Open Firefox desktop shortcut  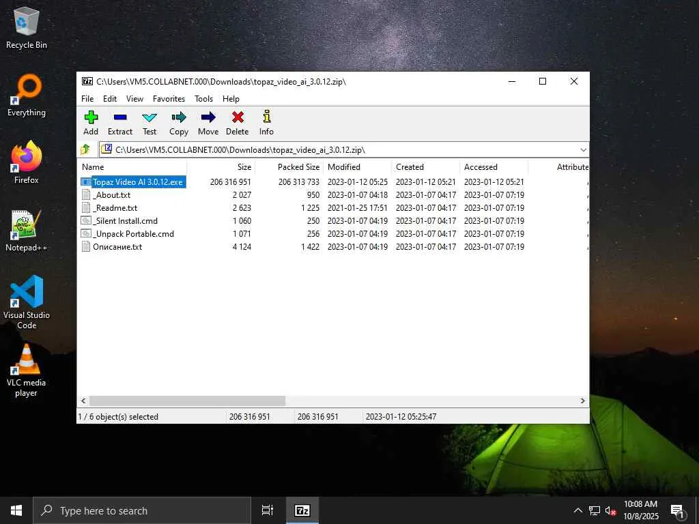[x=27, y=162]
